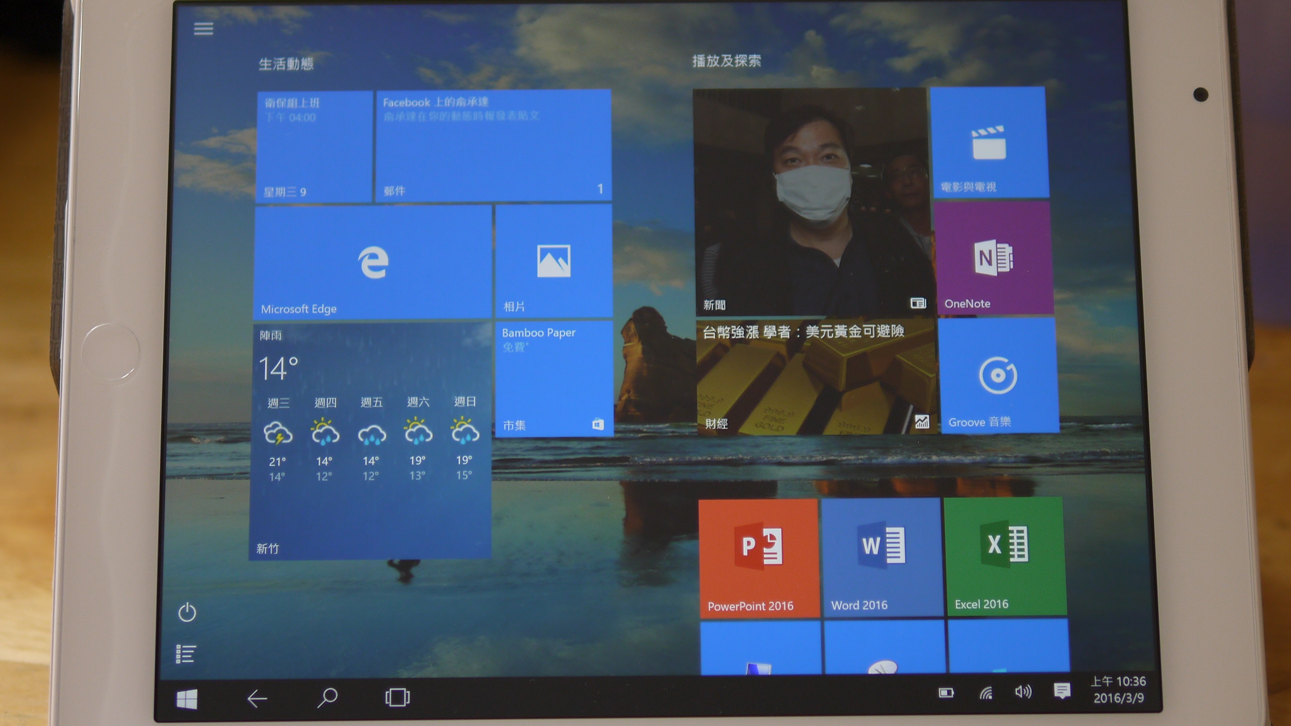Viewport: 1291px width, 726px height.
Task: Launch PowerPoint 2016 tile
Action: click(x=759, y=558)
